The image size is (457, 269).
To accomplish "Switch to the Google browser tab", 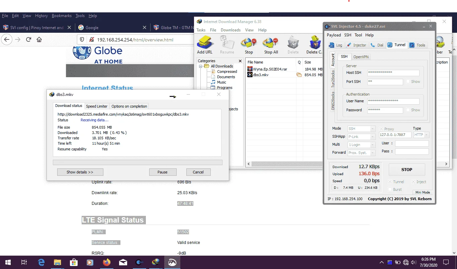I will click(112, 28).
